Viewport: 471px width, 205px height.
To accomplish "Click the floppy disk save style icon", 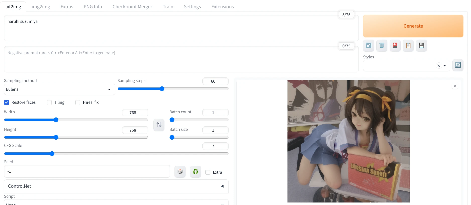I will [x=422, y=46].
